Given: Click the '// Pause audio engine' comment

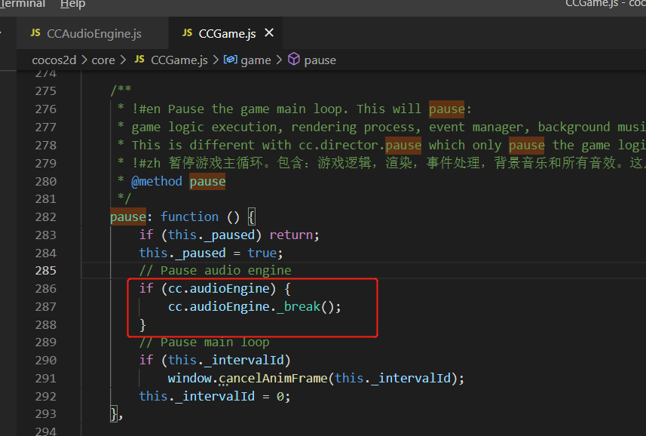Looking at the screenshot, I should pos(215,270).
